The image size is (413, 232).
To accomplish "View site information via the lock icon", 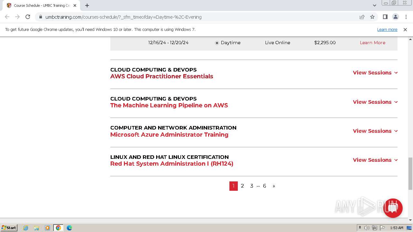I will 40,17.
